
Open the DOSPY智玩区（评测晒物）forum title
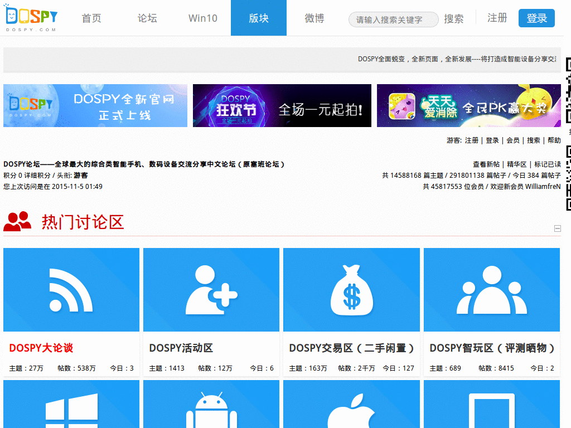(492, 348)
